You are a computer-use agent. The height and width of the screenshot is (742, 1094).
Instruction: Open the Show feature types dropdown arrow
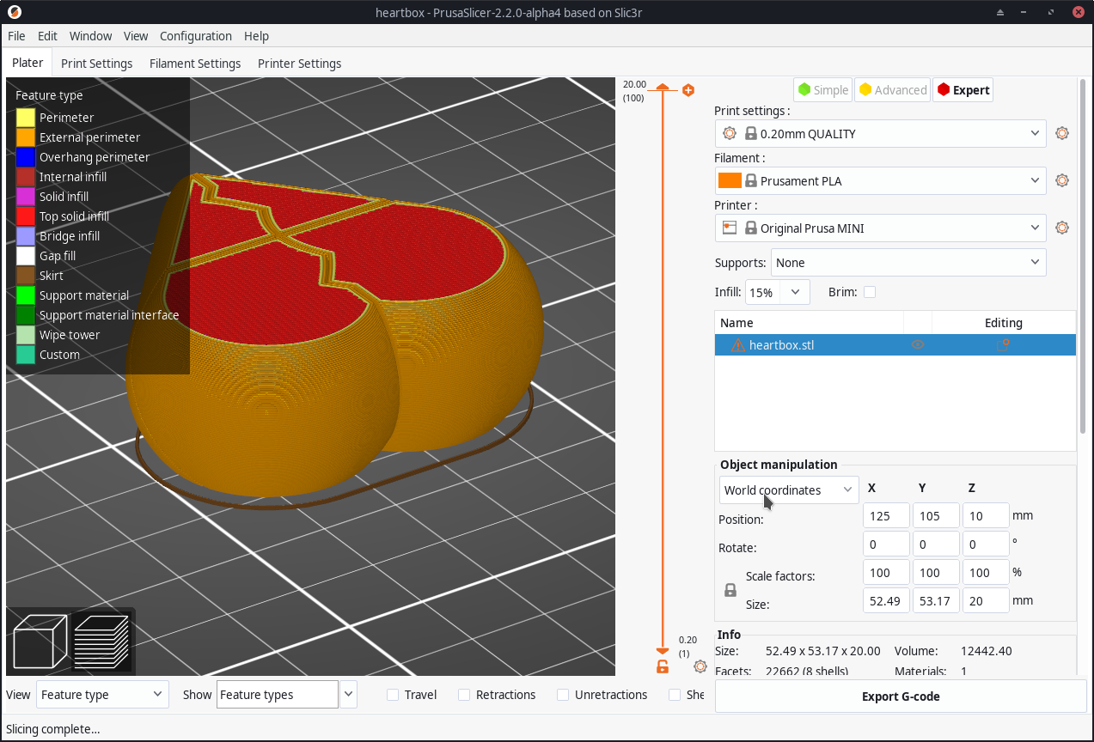[x=348, y=695]
